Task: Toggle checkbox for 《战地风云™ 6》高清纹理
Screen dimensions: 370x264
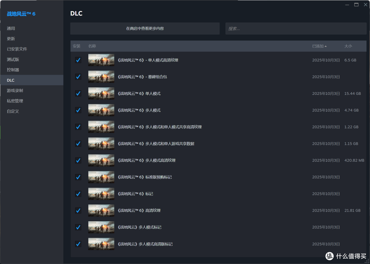Action: pos(78,211)
